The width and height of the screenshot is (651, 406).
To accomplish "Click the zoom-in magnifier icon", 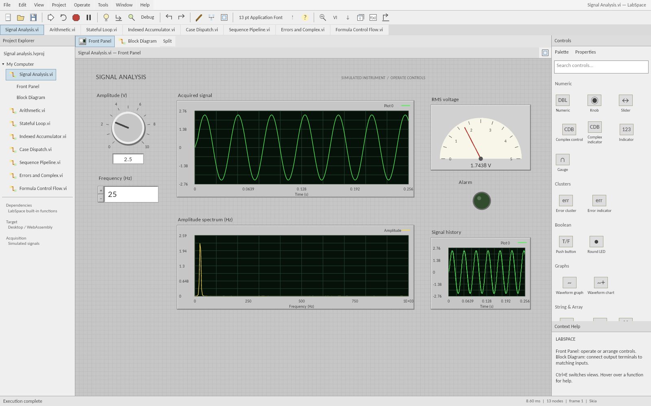I will (323, 17).
